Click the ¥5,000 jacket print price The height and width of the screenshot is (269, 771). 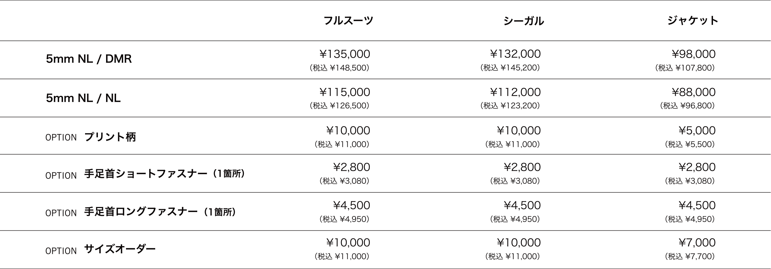tap(697, 130)
